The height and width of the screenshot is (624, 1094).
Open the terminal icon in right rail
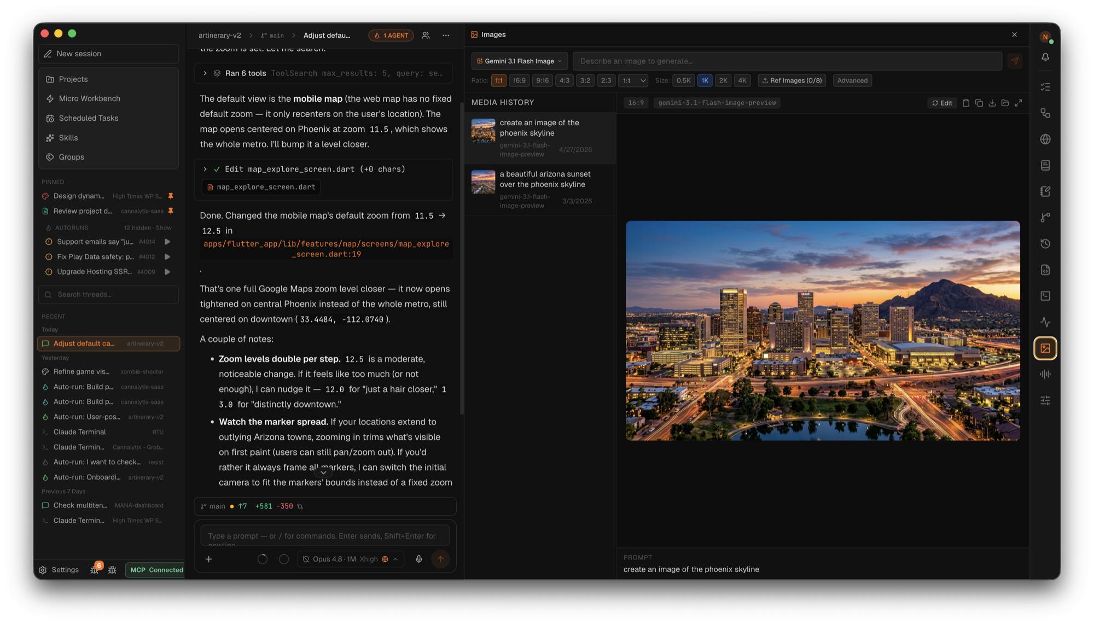[x=1045, y=296]
